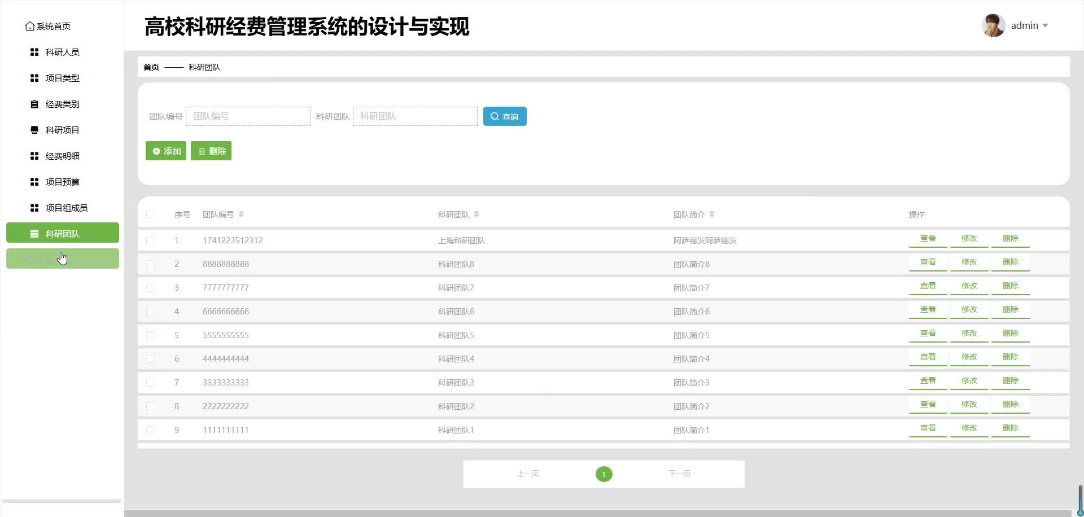Focus the 团队编号 search input field

click(x=248, y=116)
